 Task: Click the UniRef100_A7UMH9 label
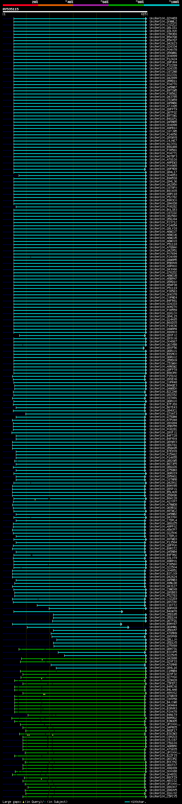163,633
